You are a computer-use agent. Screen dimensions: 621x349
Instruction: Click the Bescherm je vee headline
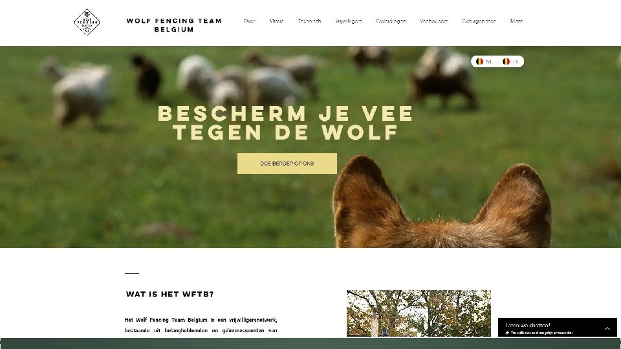coord(285,123)
